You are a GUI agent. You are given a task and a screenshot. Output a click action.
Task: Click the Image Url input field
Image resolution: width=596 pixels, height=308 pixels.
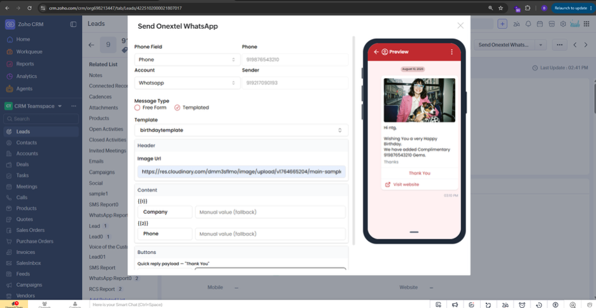click(x=241, y=172)
